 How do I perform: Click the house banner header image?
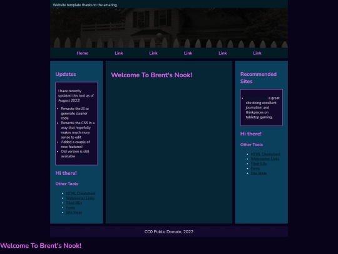click(x=169, y=28)
